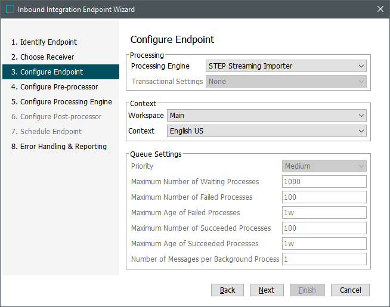The height and width of the screenshot is (307, 390).
Task: Click the Back button
Action: click(227, 290)
